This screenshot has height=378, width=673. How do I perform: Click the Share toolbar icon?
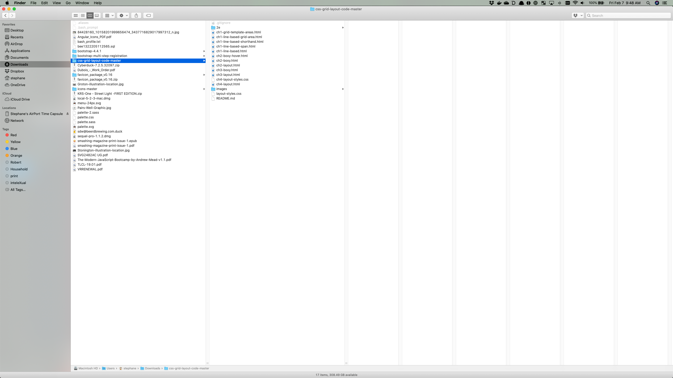(x=136, y=15)
